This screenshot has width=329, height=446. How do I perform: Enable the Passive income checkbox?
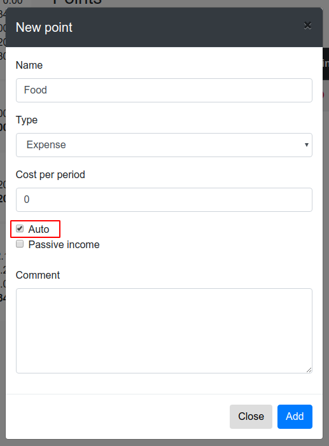click(20, 244)
